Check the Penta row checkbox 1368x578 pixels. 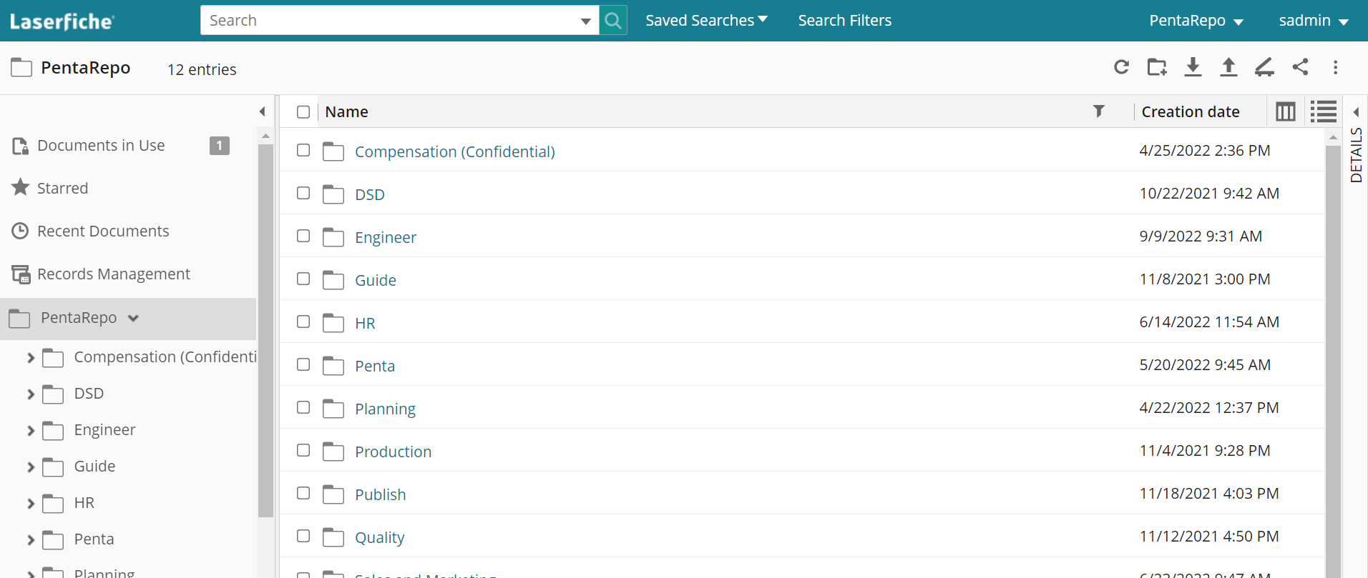[303, 364]
